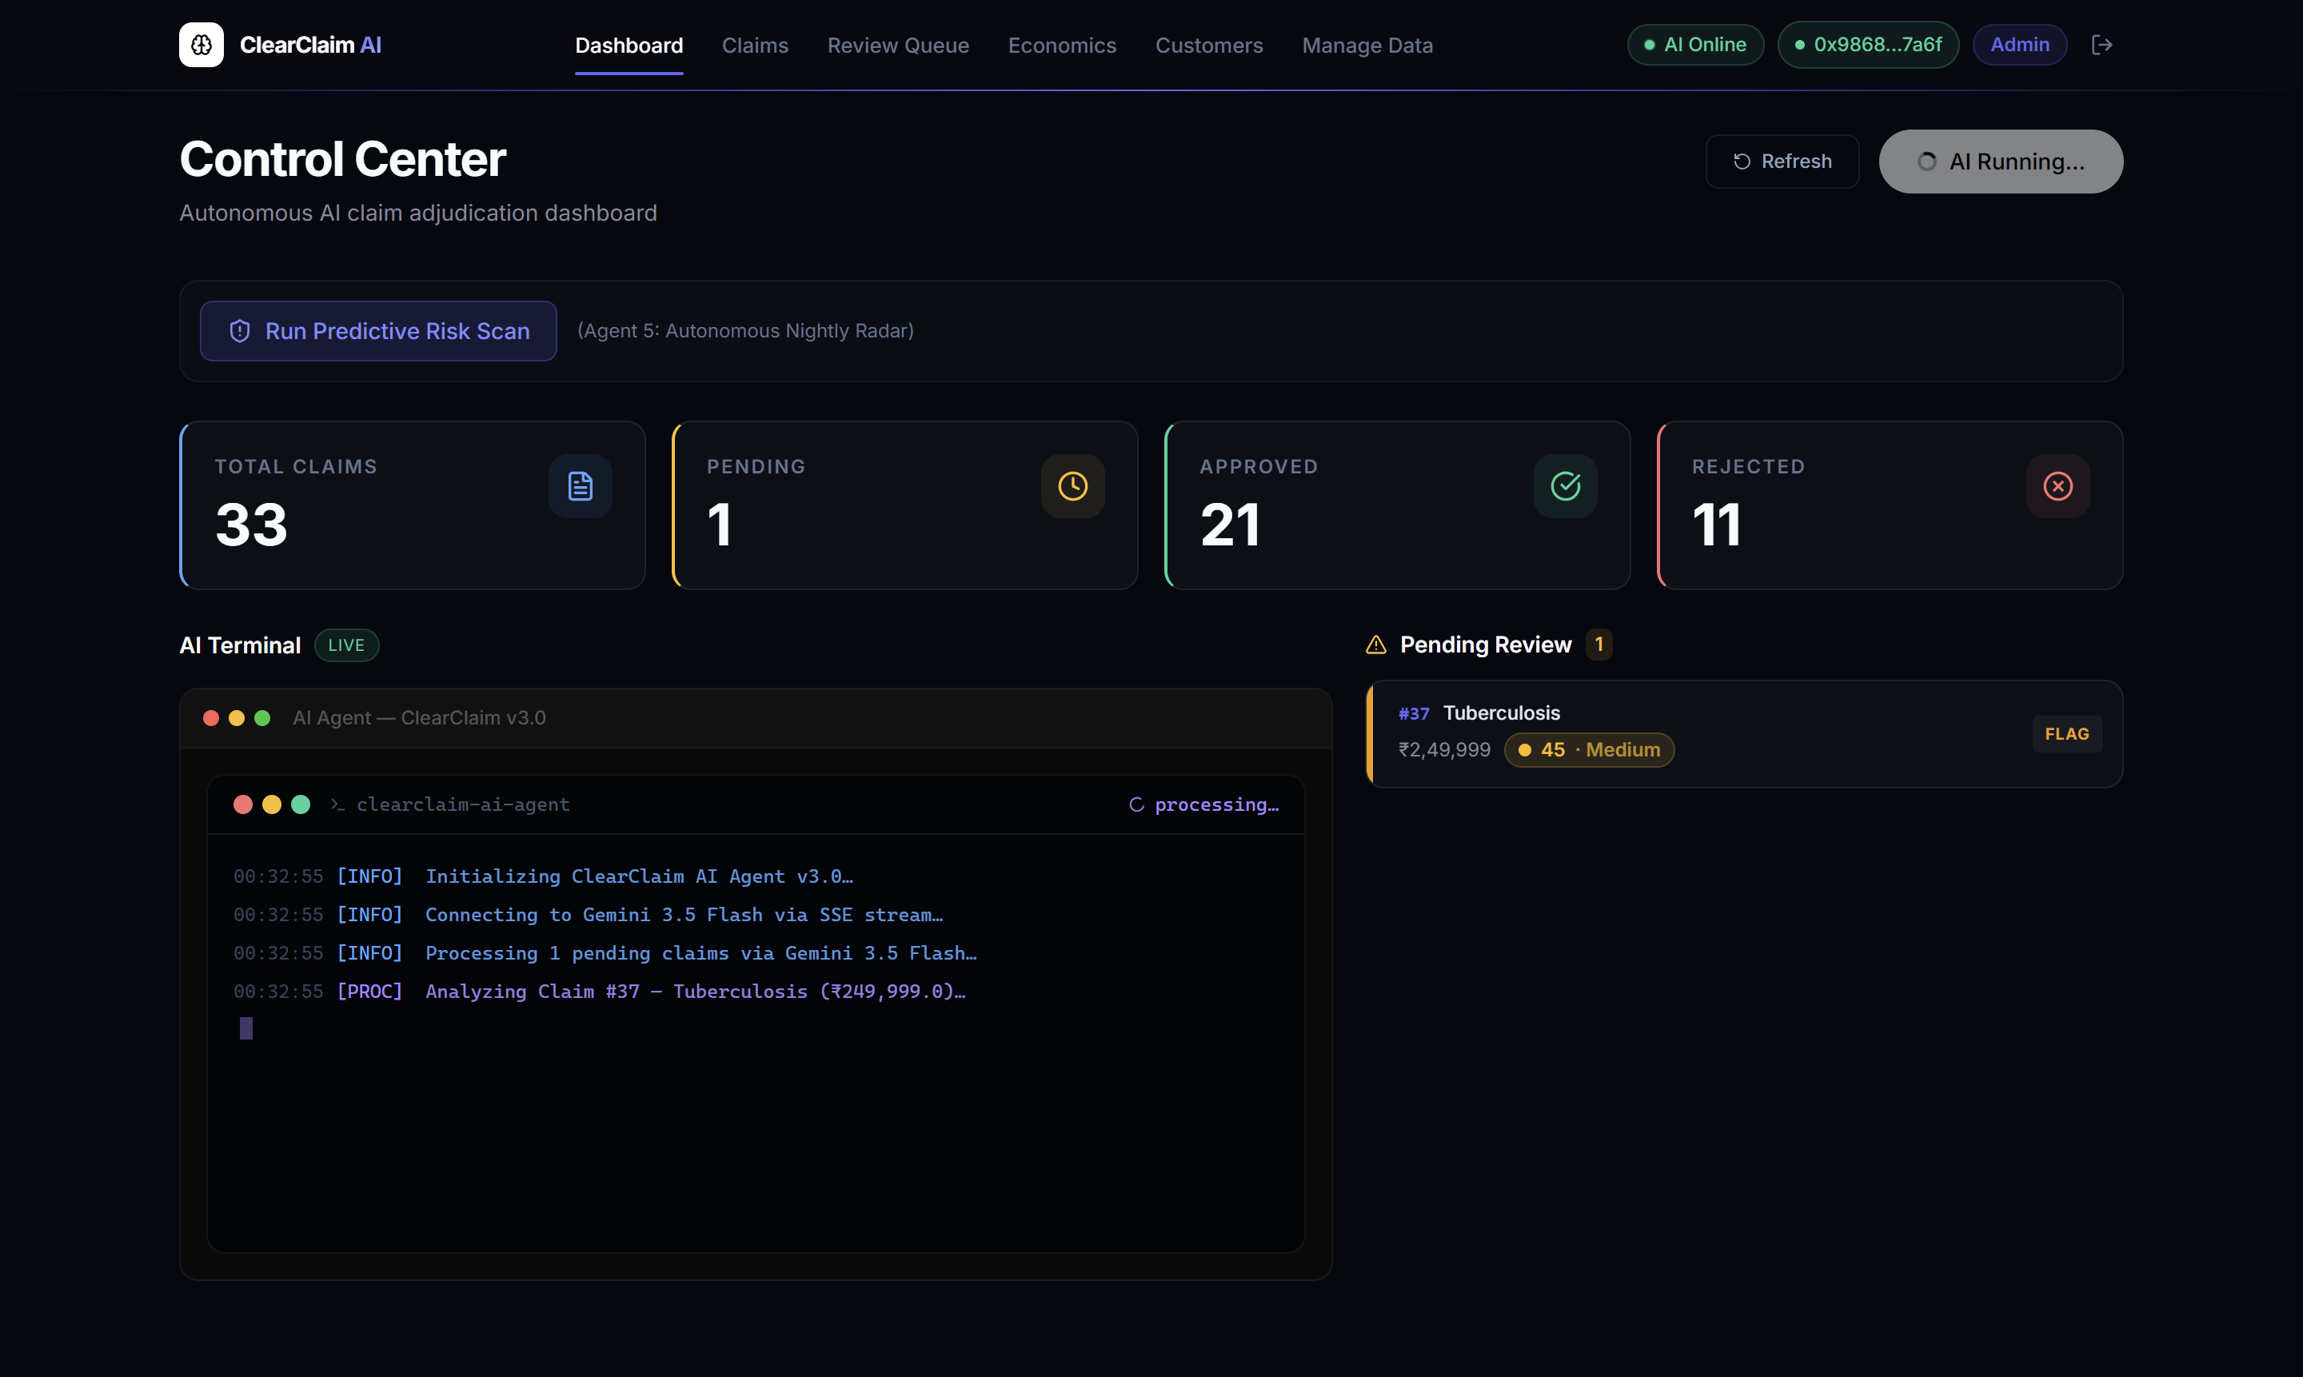
Task: Click the FLAG badge on claim #37
Action: click(2067, 734)
